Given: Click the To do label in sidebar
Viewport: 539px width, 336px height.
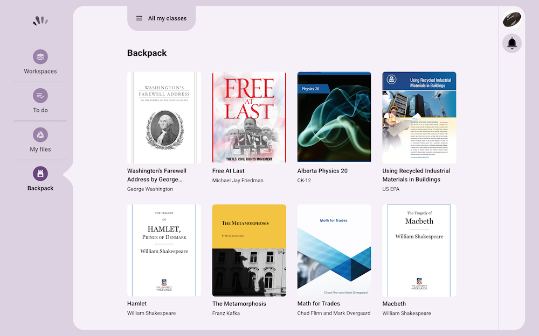Looking at the screenshot, I should pyautogui.click(x=40, y=110).
